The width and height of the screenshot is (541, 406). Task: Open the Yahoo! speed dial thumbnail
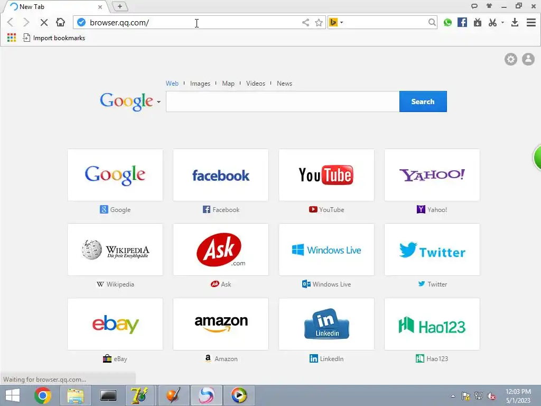click(x=432, y=175)
